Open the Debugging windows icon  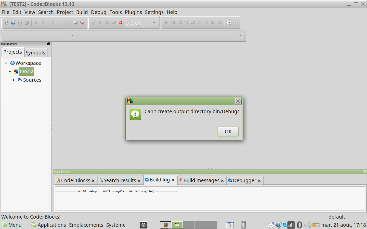229,23
